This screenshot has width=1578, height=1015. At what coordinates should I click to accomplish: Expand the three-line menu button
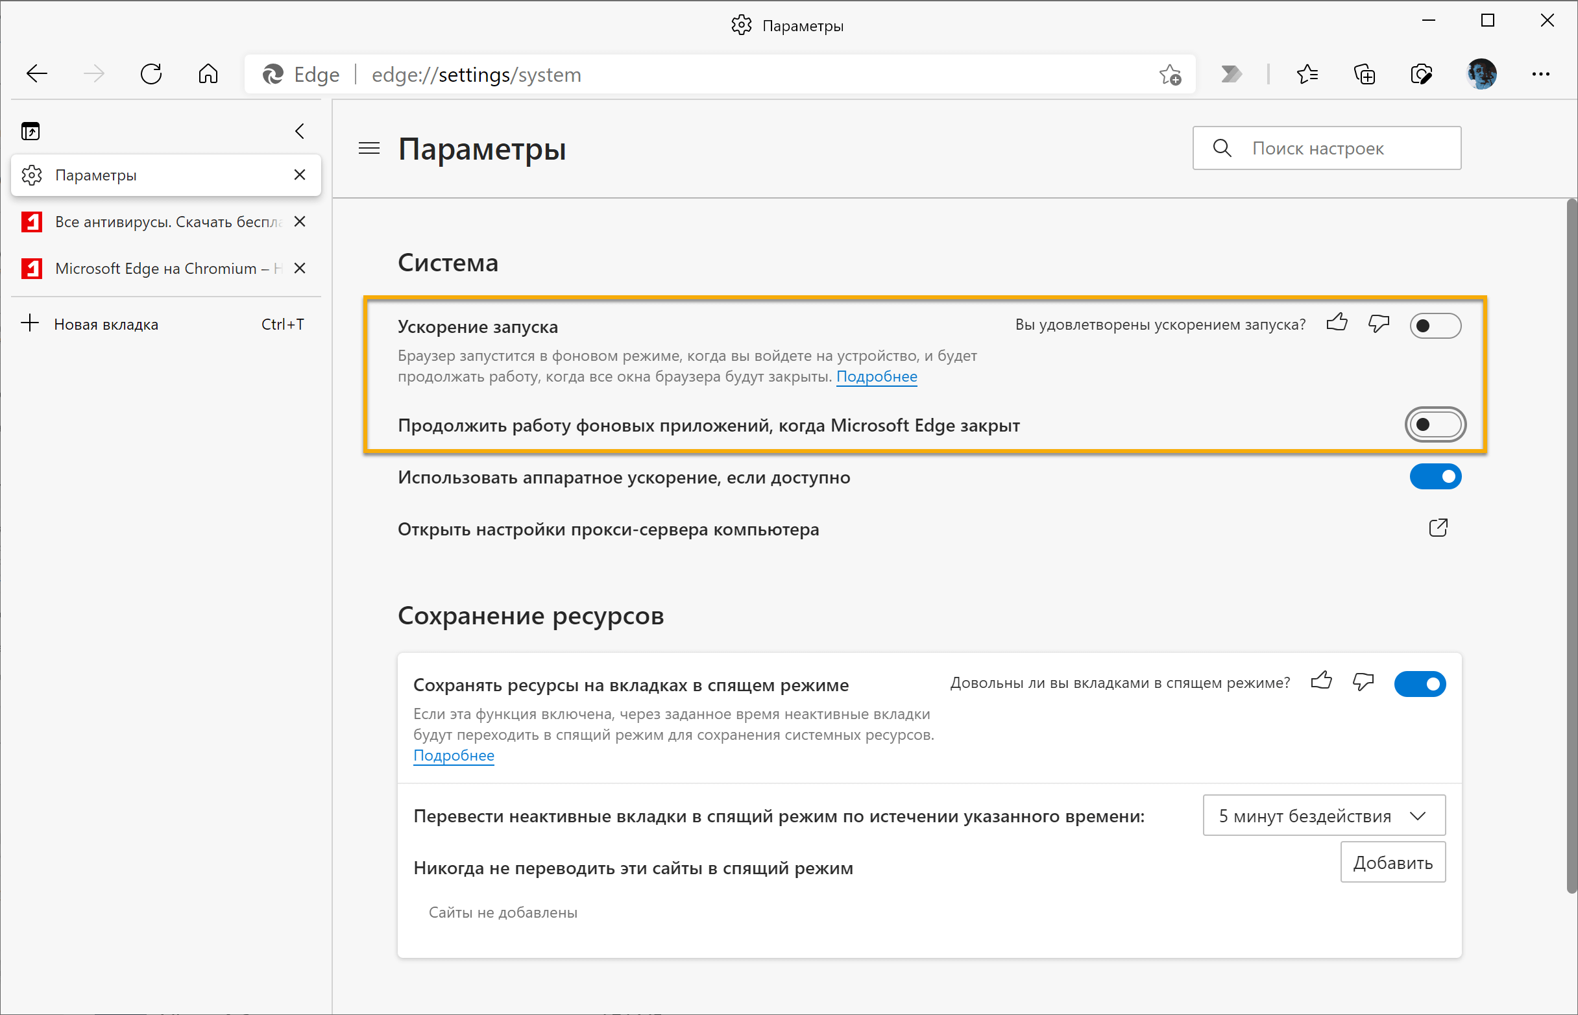coord(368,149)
